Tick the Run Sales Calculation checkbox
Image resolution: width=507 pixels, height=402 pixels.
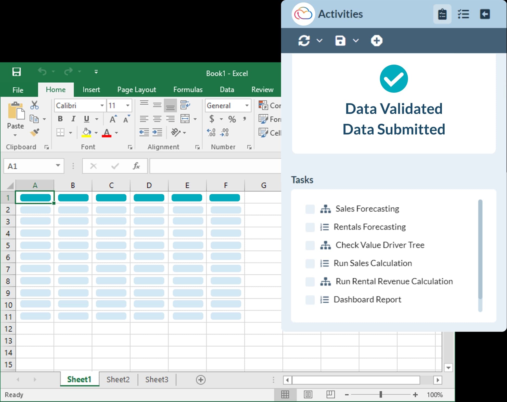pyautogui.click(x=310, y=263)
